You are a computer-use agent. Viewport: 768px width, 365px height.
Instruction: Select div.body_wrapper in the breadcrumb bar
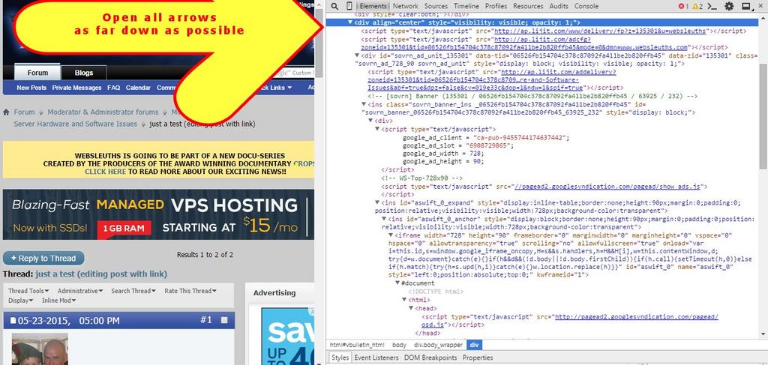438,345
